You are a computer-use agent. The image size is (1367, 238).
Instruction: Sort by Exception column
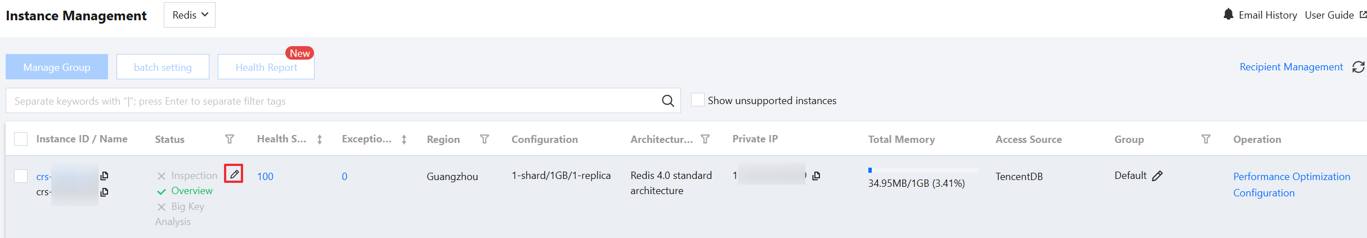(404, 140)
